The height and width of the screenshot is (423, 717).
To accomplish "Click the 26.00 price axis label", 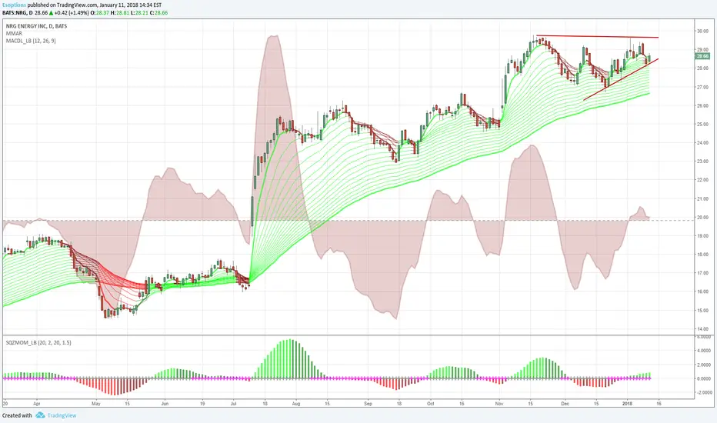I will (x=702, y=105).
